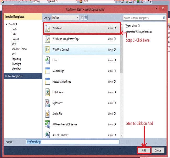This screenshot has width=170, height=158.
Task: Select the WPF category
Action: (14, 54)
